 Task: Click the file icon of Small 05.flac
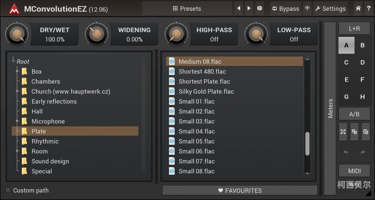172,141
